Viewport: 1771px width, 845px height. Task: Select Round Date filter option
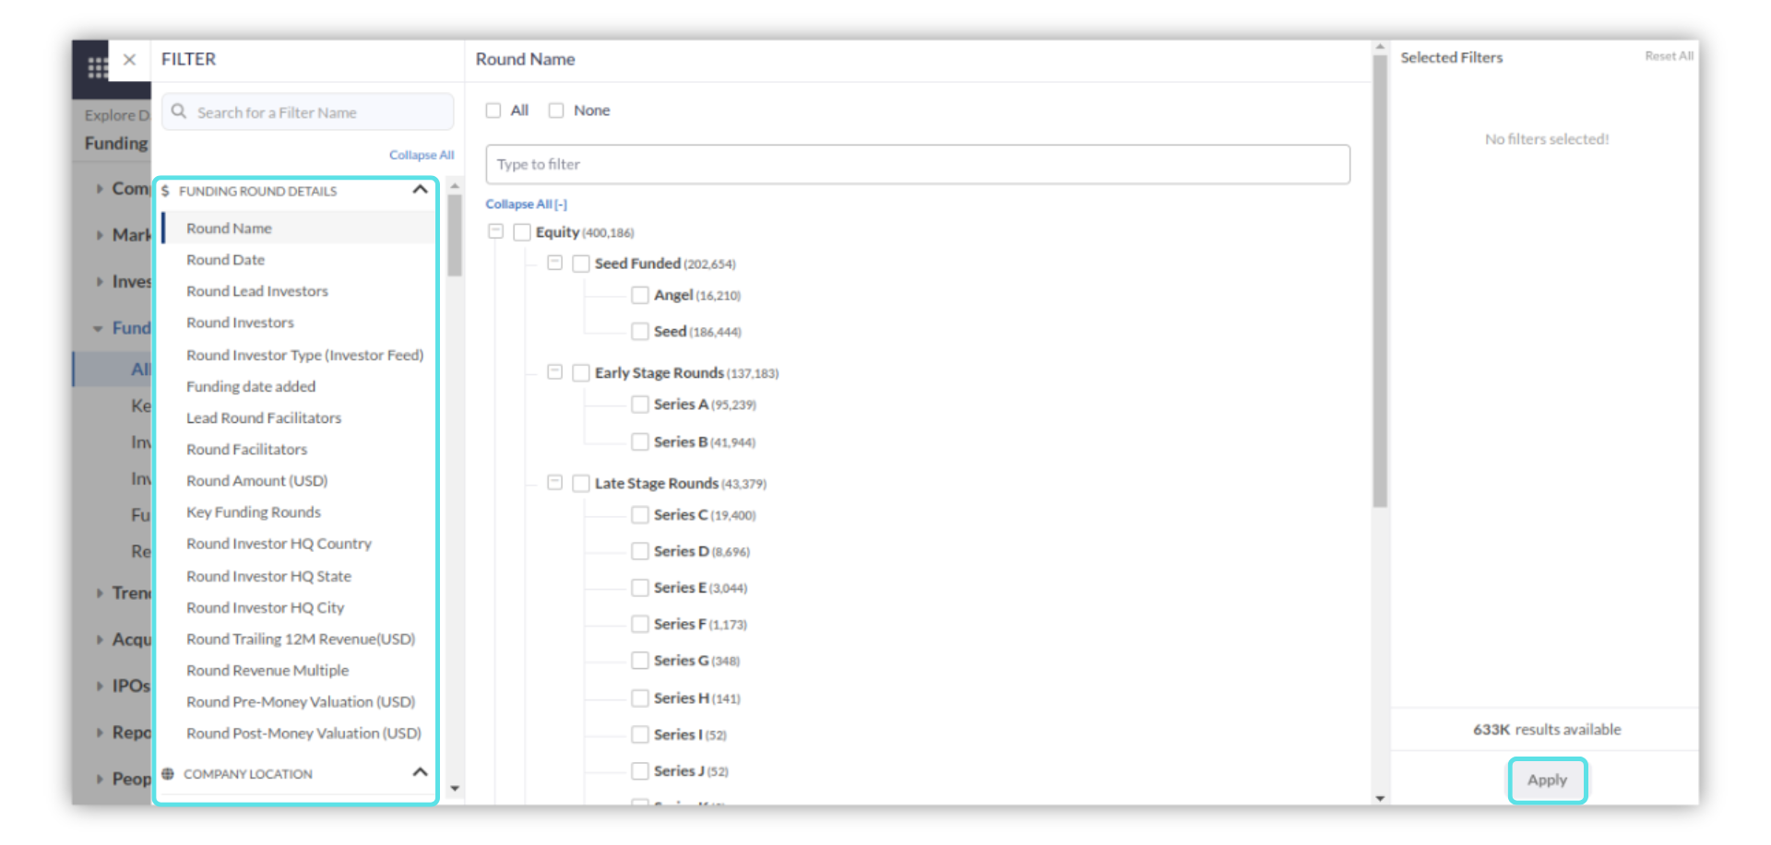pyautogui.click(x=226, y=260)
